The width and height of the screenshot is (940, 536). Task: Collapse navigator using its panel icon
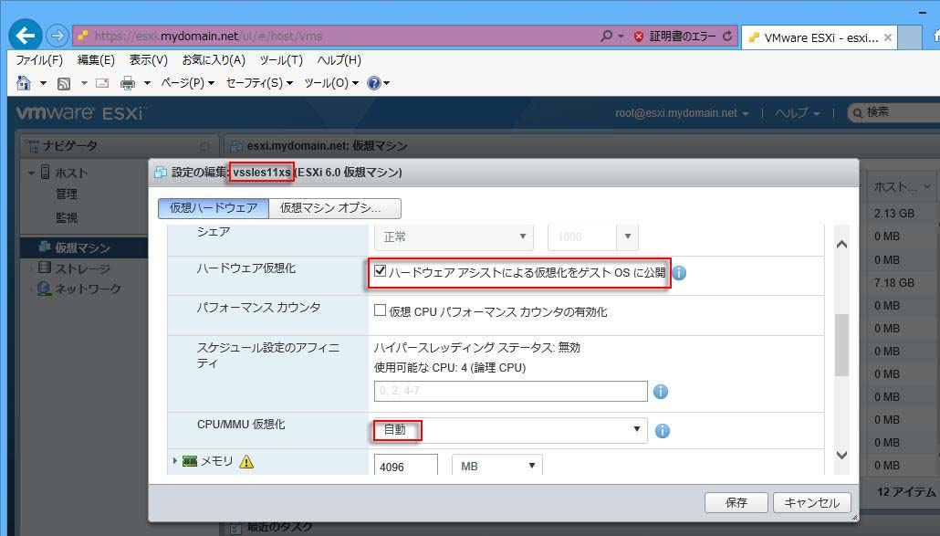204,146
